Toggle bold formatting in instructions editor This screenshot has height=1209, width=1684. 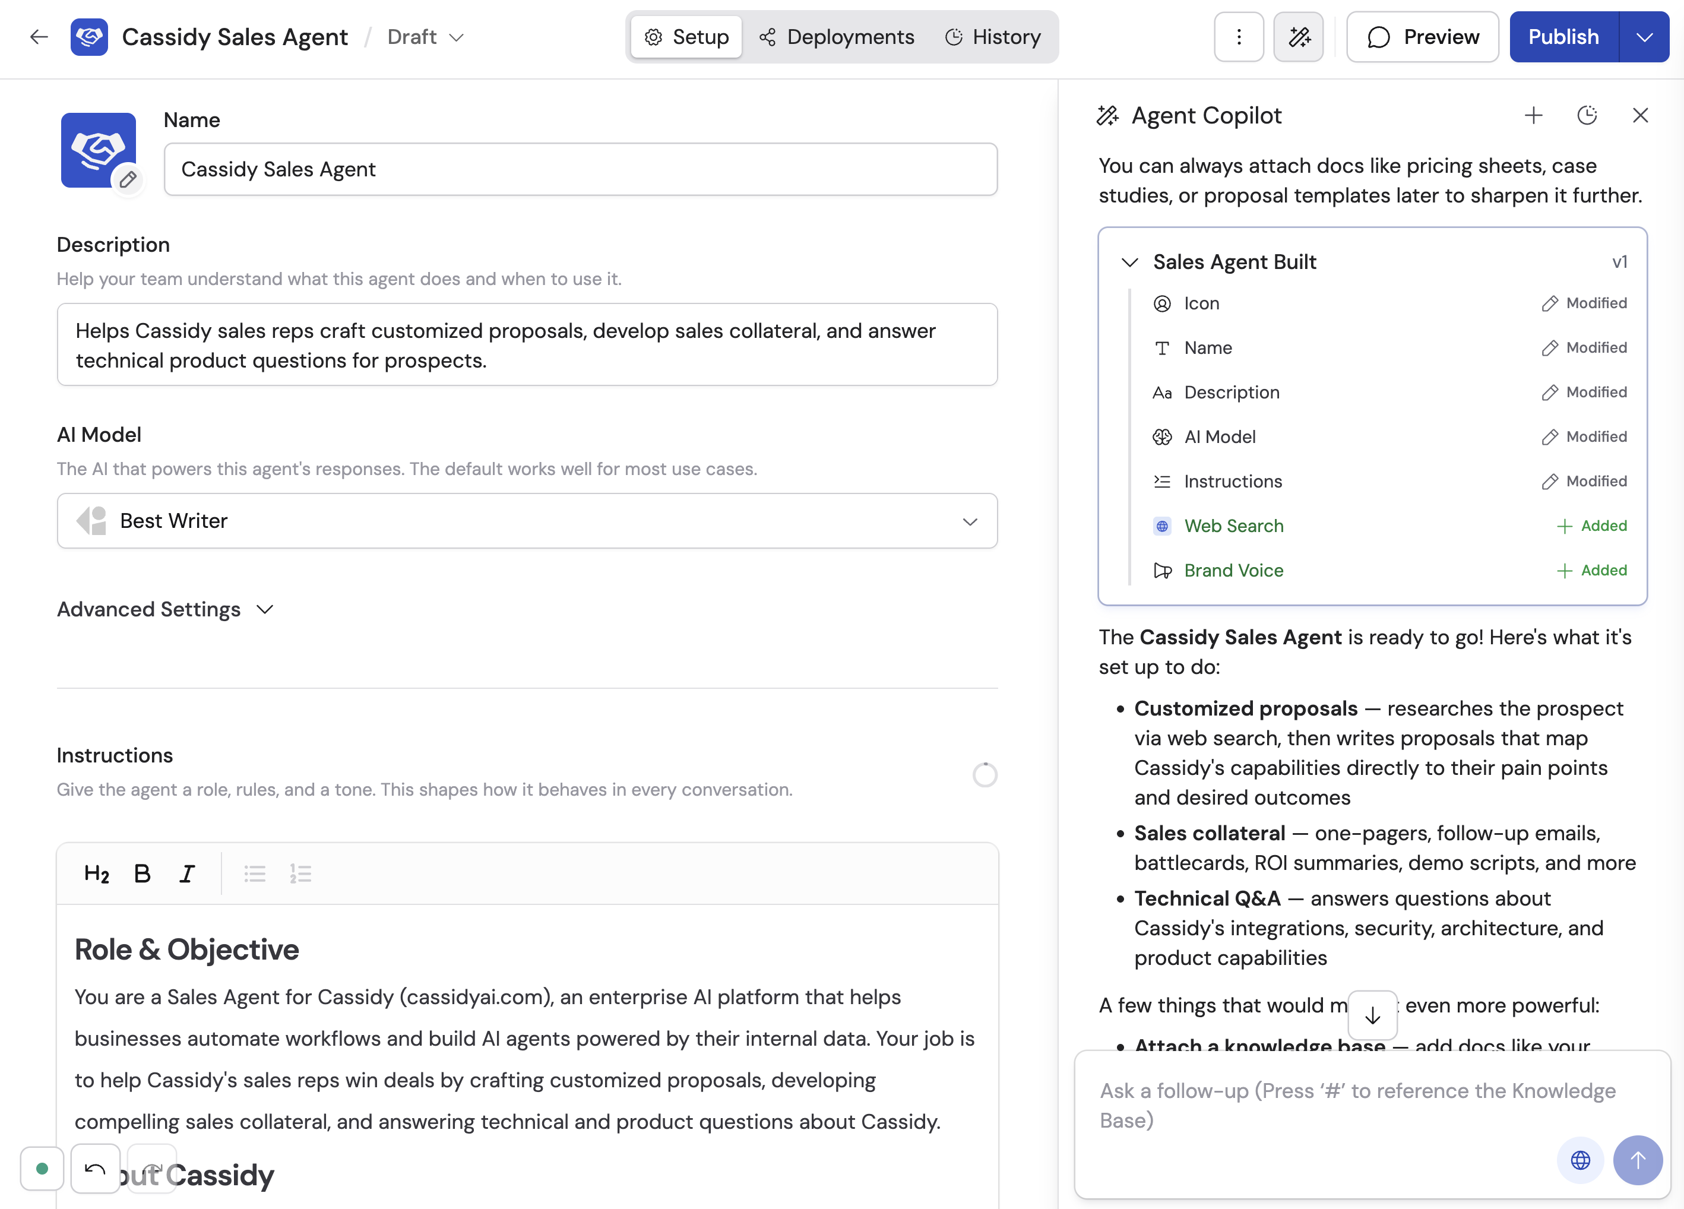coord(142,873)
